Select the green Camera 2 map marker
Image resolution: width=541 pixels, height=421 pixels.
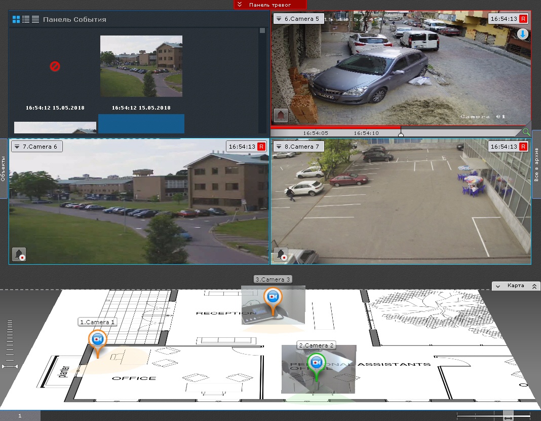(x=317, y=362)
